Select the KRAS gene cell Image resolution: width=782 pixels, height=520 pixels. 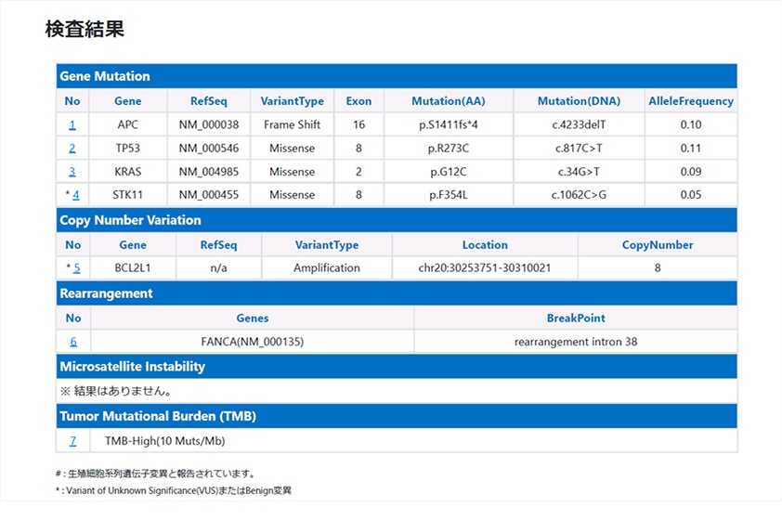[x=127, y=172]
